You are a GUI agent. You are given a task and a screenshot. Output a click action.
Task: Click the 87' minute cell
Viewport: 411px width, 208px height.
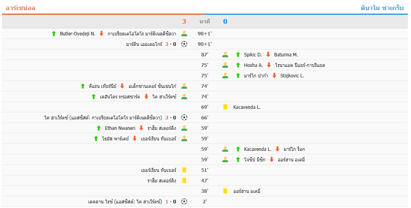pyautogui.click(x=205, y=54)
